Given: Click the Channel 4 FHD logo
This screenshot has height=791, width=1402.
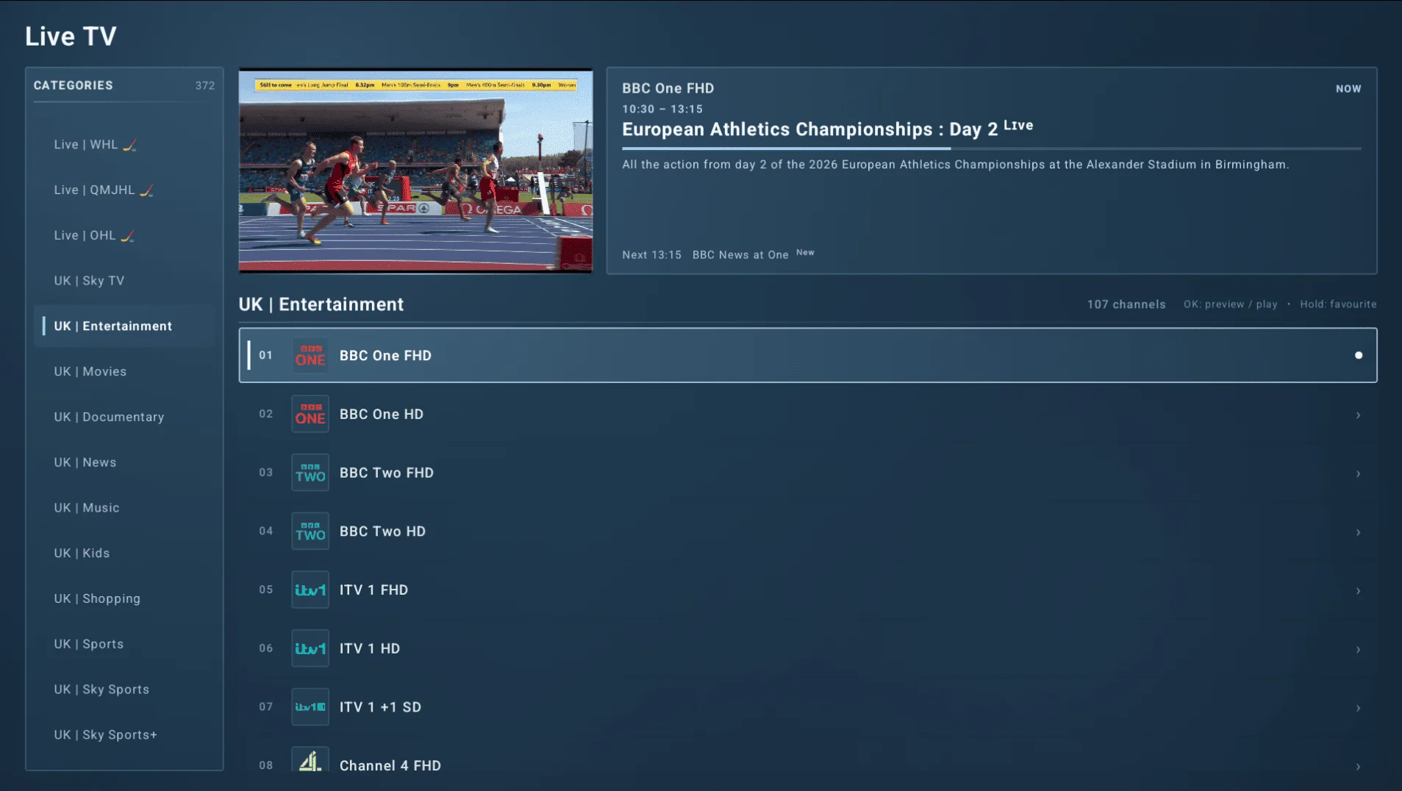Looking at the screenshot, I should [x=310, y=760].
